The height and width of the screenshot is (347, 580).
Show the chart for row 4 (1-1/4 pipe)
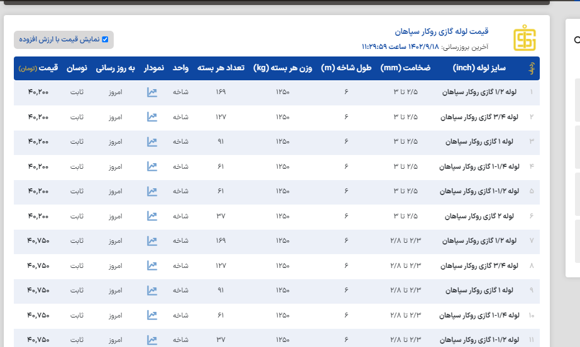[x=152, y=166]
